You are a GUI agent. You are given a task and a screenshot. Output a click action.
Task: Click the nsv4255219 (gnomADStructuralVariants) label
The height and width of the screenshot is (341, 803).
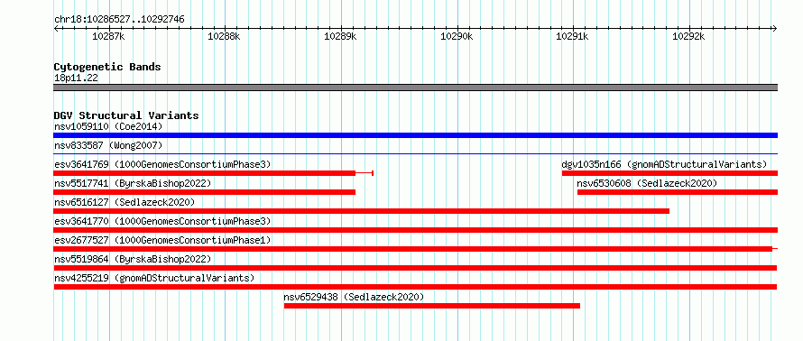(154, 278)
